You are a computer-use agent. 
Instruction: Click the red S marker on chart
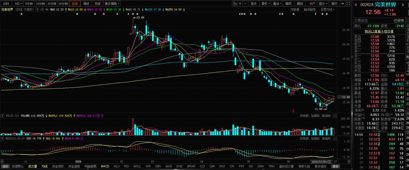(293, 111)
